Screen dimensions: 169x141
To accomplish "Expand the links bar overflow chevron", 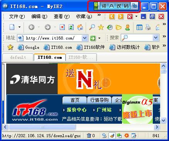I will pyautogui.click(x=164, y=46).
